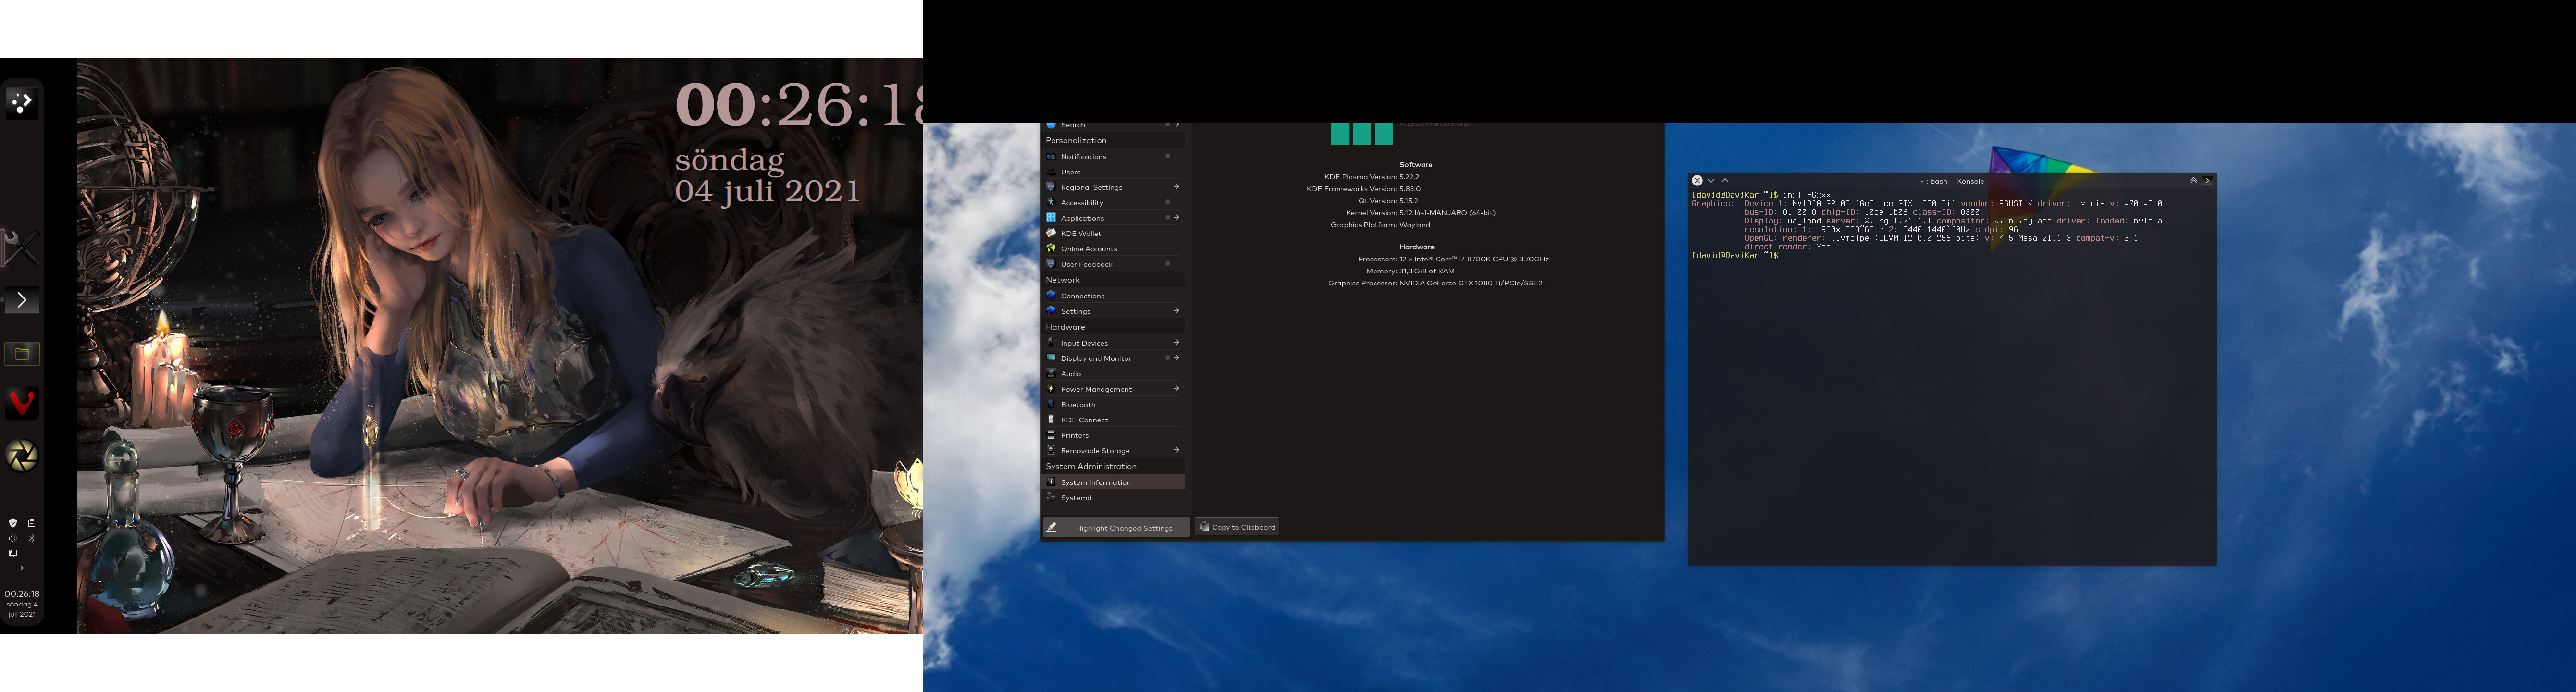Viewport: 2576px width, 692px height.
Task: Open User Feedback settings
Action: (1113, 264)
